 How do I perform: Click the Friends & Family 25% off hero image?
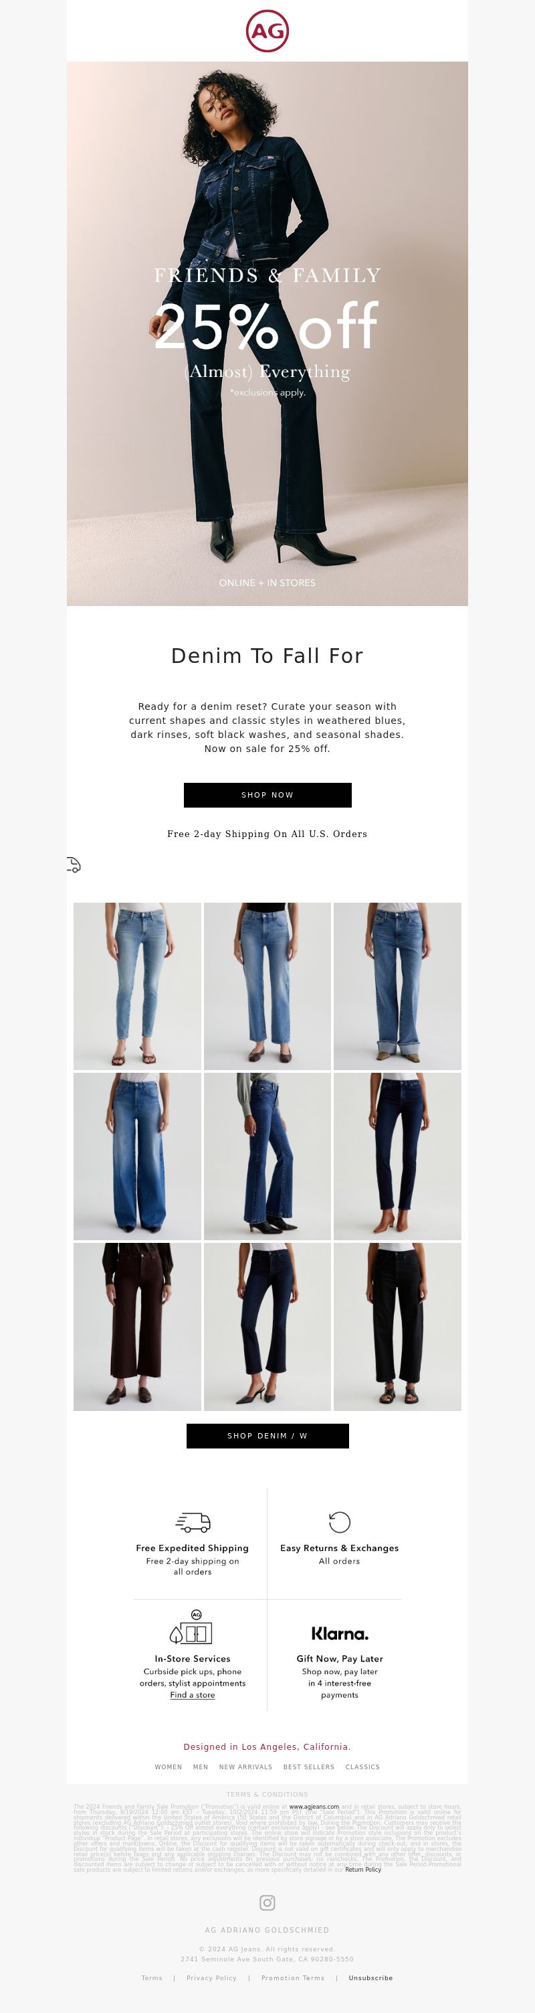(x=267, y=333)
